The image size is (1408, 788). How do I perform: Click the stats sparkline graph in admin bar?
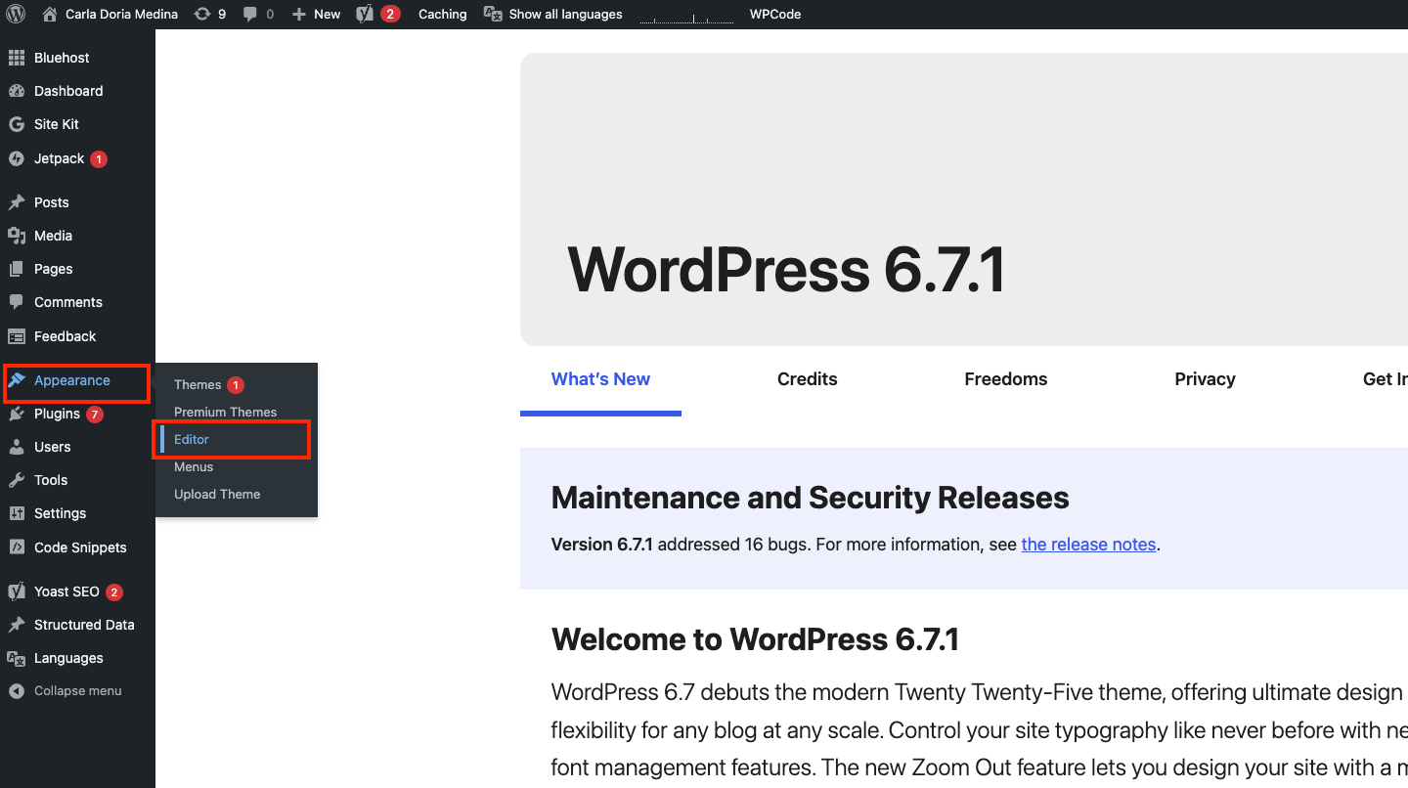[x=686, y=16]
